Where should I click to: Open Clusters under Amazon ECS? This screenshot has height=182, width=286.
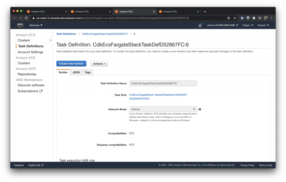(x=24, y=40)
